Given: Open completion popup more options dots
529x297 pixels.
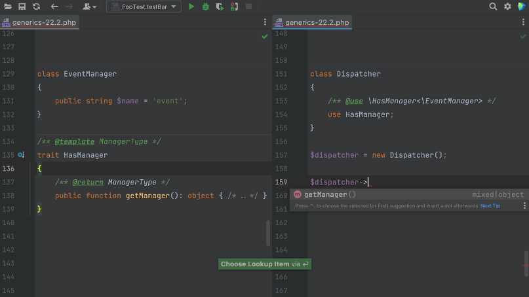Looking at the screenshot, I should tap(524, 206).
